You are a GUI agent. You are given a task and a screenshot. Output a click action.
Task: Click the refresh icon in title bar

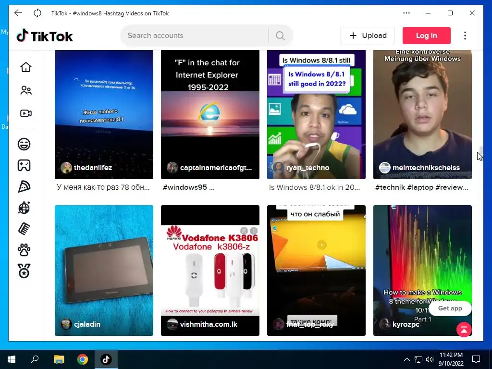pos(37,13)
